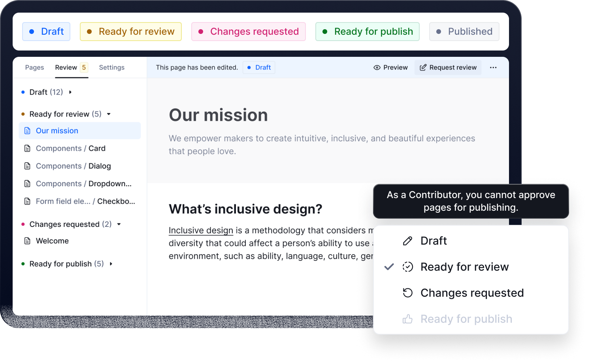The image size is (607, 363).
Task: Select the Changes requested status badge at top
Action: tap(248, 32)
